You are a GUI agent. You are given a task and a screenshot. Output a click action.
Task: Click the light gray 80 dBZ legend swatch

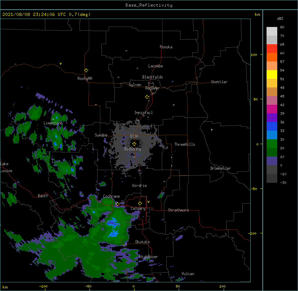pos(272,31)
